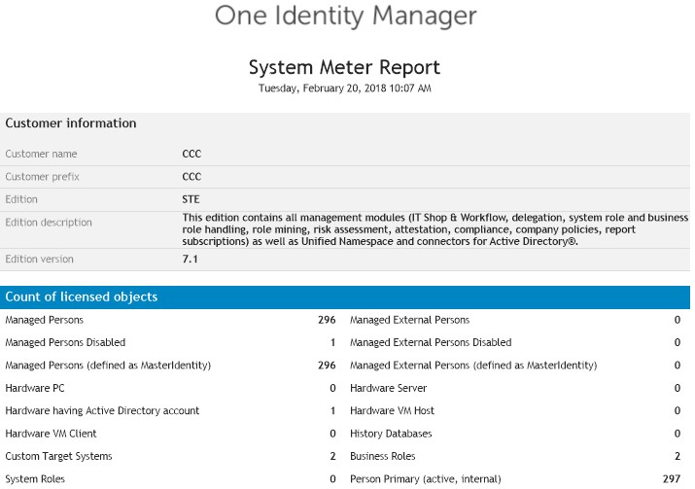
Task: Select Hardware having Active Directory account label
Action: 102,411
